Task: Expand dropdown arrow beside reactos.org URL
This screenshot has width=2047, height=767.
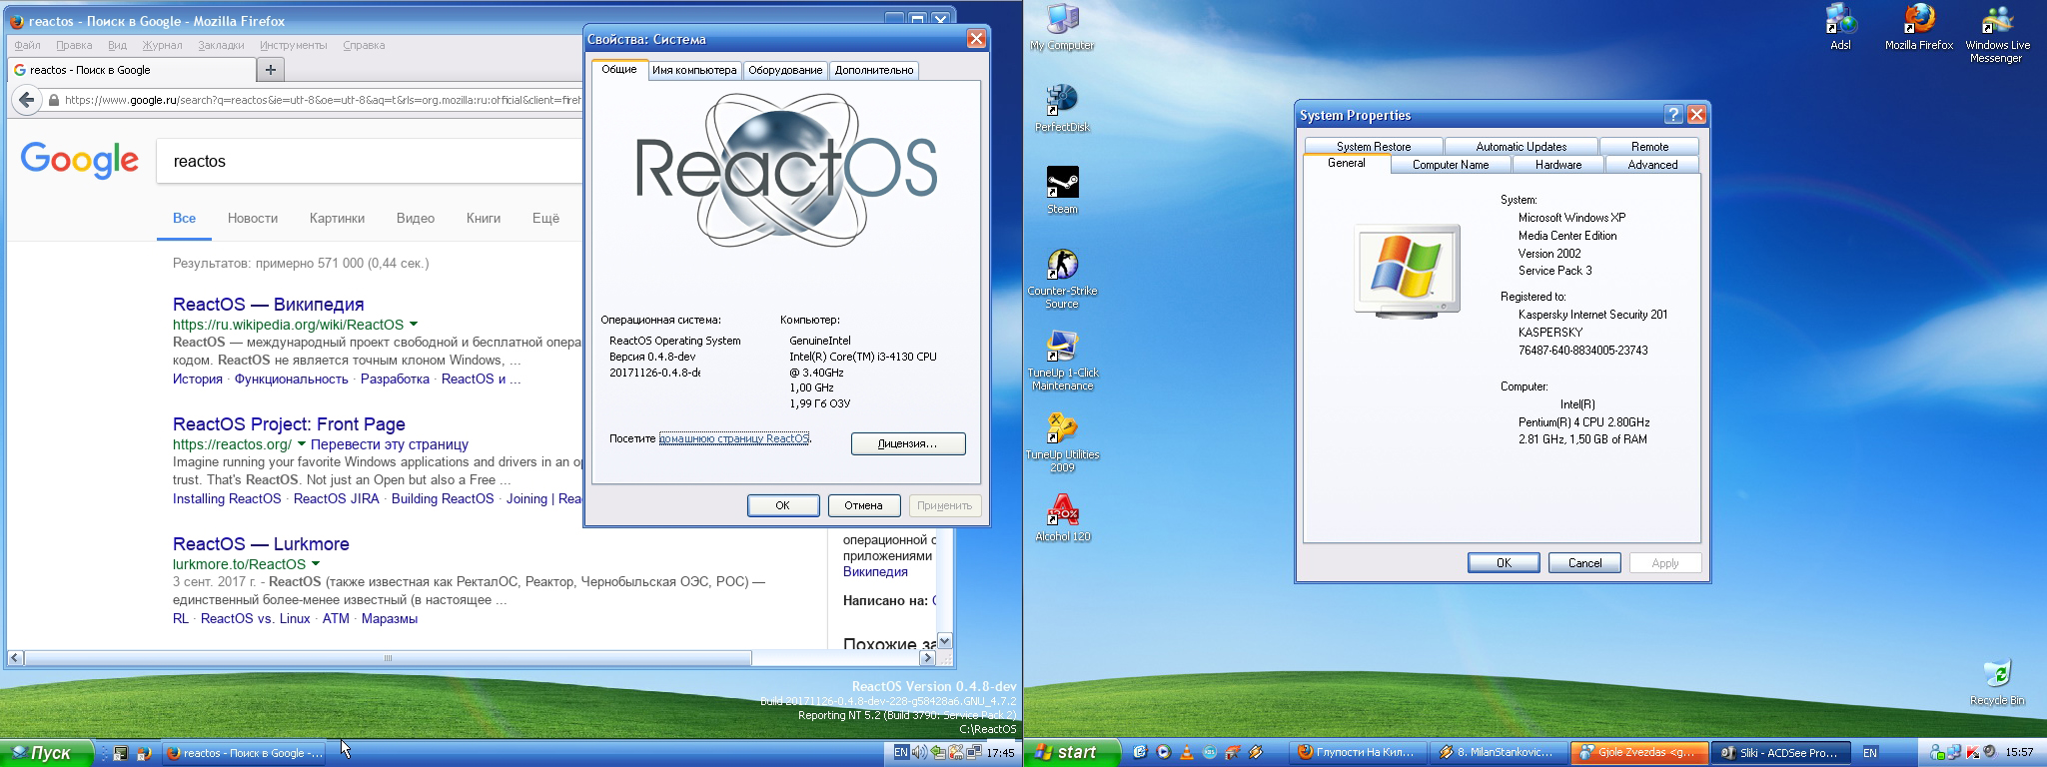Action: click(301, 444)
